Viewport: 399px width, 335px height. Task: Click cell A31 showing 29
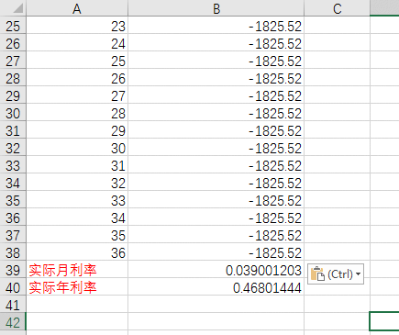click(x=77, y=130)
